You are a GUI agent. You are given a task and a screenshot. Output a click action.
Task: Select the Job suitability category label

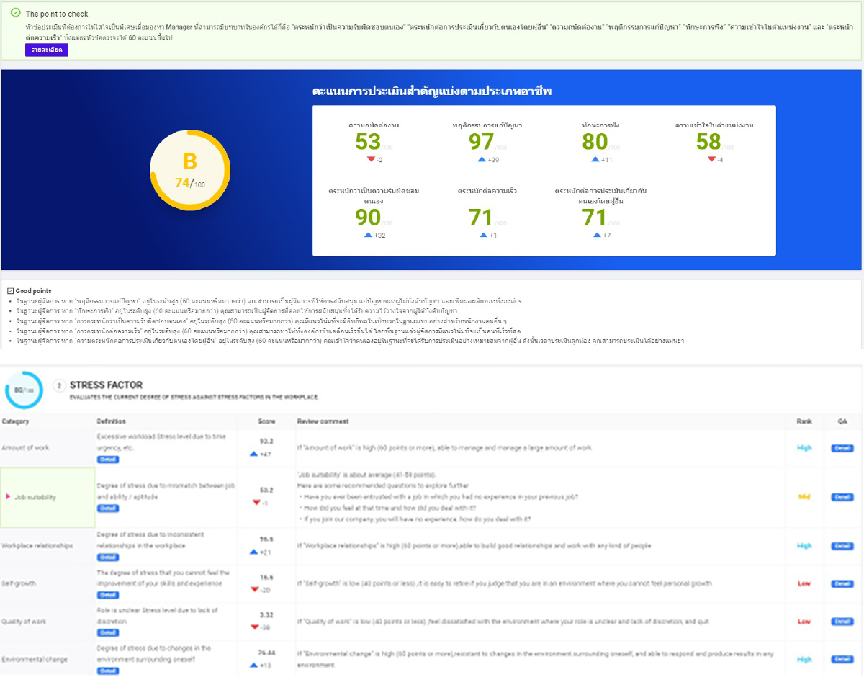(x=35, y=497)
